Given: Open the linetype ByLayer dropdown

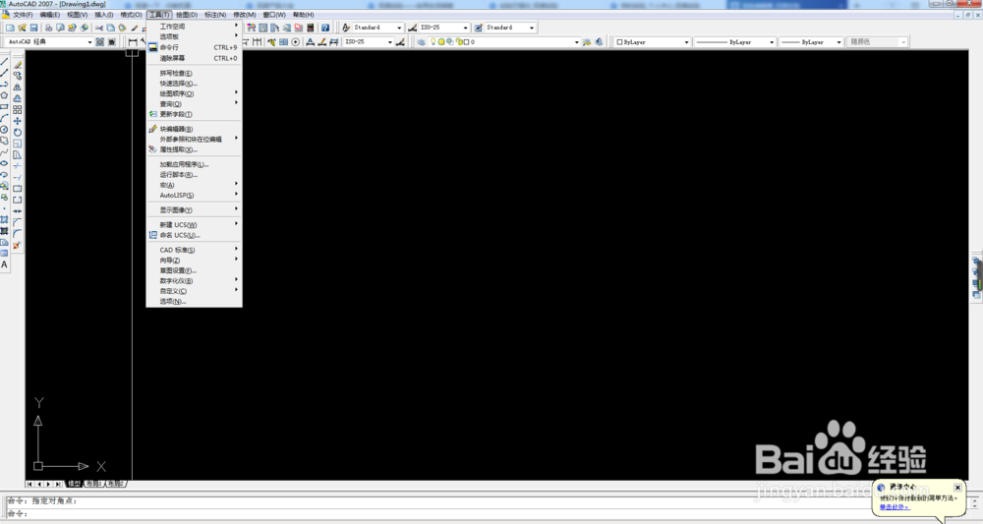Looking at the screenshot, I should pyautogui.click(x=772, y=42).
